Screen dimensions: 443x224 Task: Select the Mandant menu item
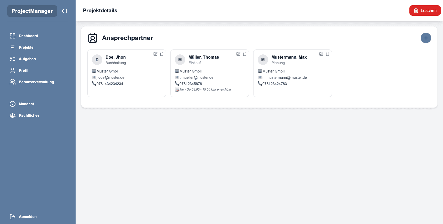click(x=26, y=104)
